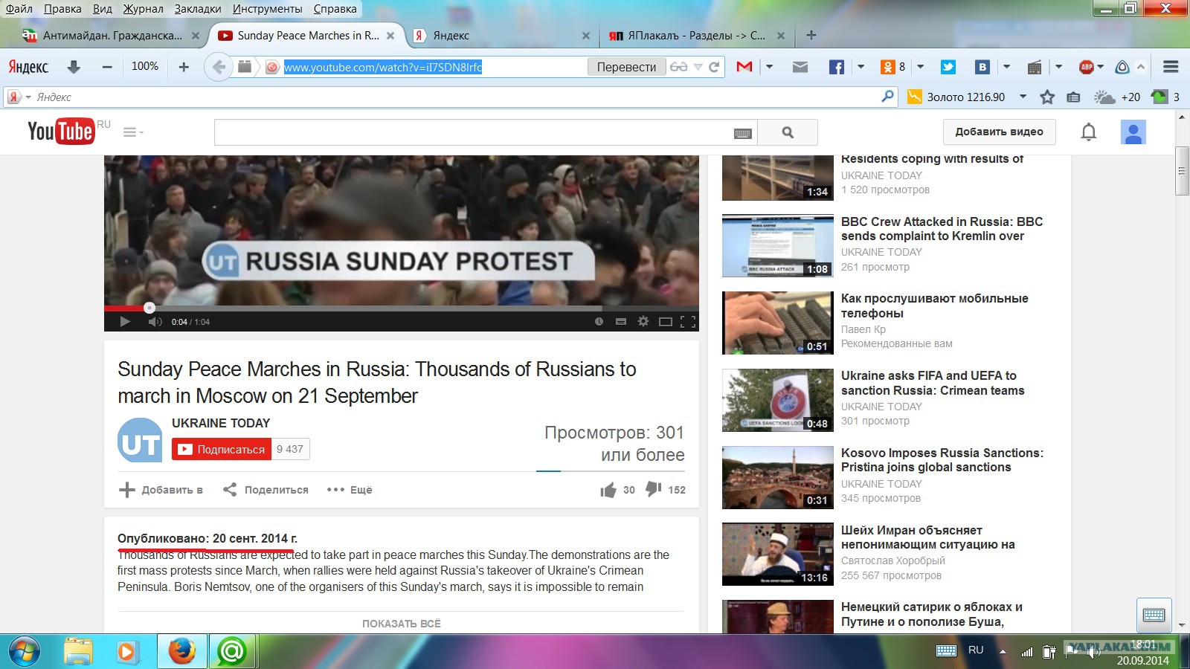Toggle video subtitles button
This screenshot has height=669, width=1190.
click(621, 321)
